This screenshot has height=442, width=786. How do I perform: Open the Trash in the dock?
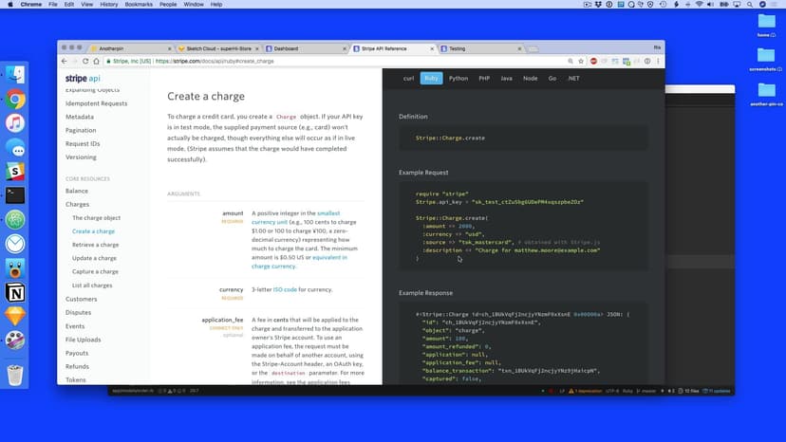pyautogui.click(x=15, y=375)
